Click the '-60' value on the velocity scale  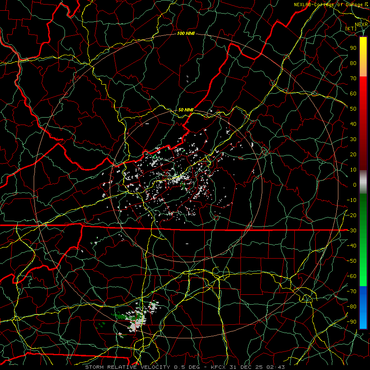pos(351,276)
